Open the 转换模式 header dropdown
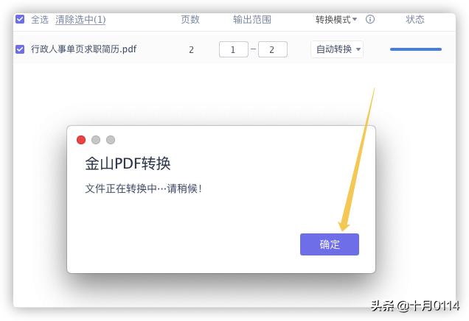469x321 pixels. 336,20
